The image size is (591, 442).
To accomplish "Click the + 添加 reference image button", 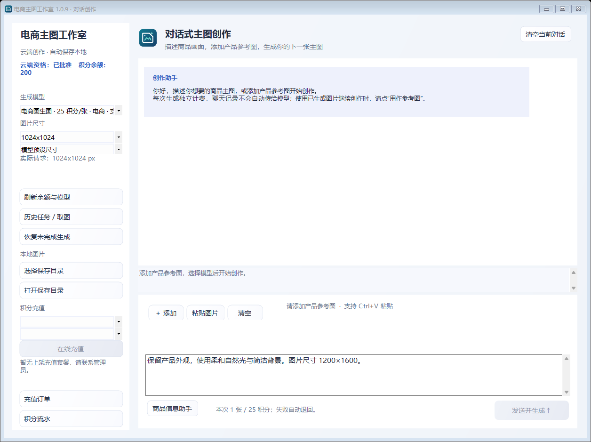I will pyautogui.click(x=166, y=313).
